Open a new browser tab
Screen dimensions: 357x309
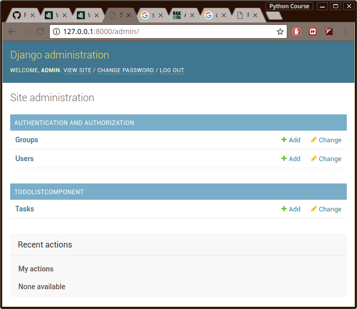274,16
